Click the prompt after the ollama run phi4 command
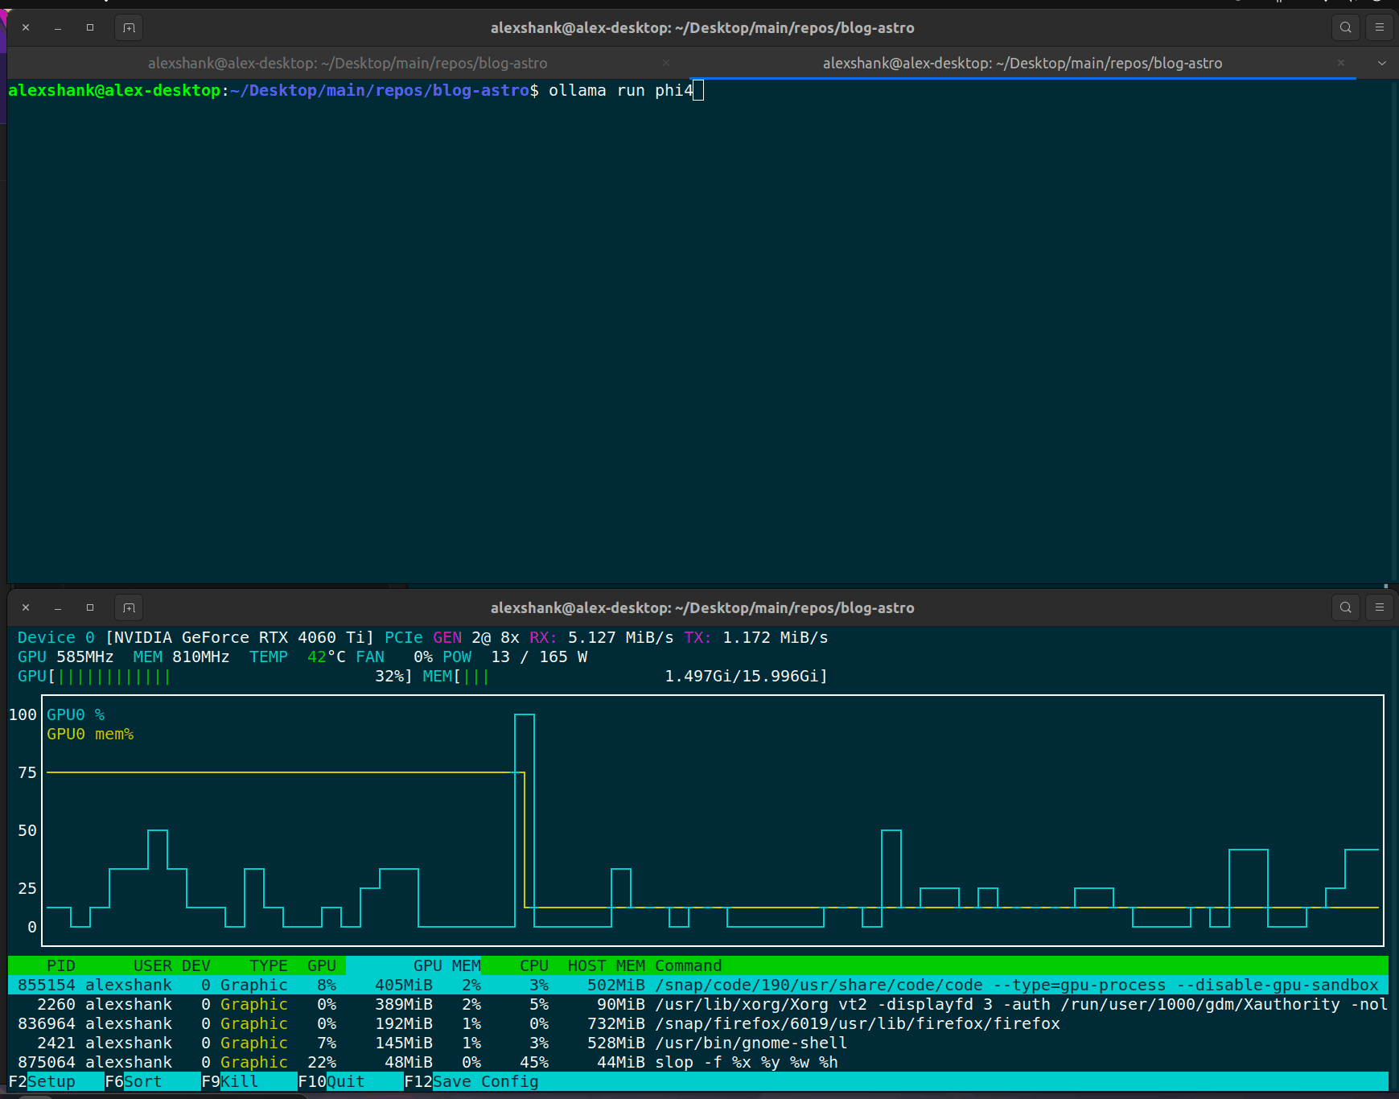The image size is (1399, 1099). [698, 90]
